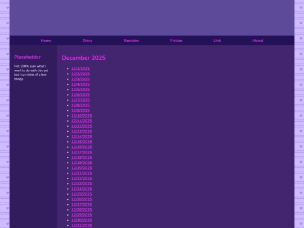304x228 pixels.
Task: Open diary entry 12/11/2025
Action: [x=82, y=121]
